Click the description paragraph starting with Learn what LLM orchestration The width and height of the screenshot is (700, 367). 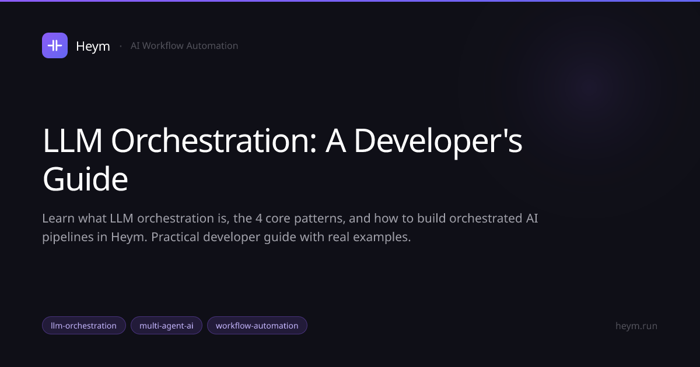coord(290,228)
